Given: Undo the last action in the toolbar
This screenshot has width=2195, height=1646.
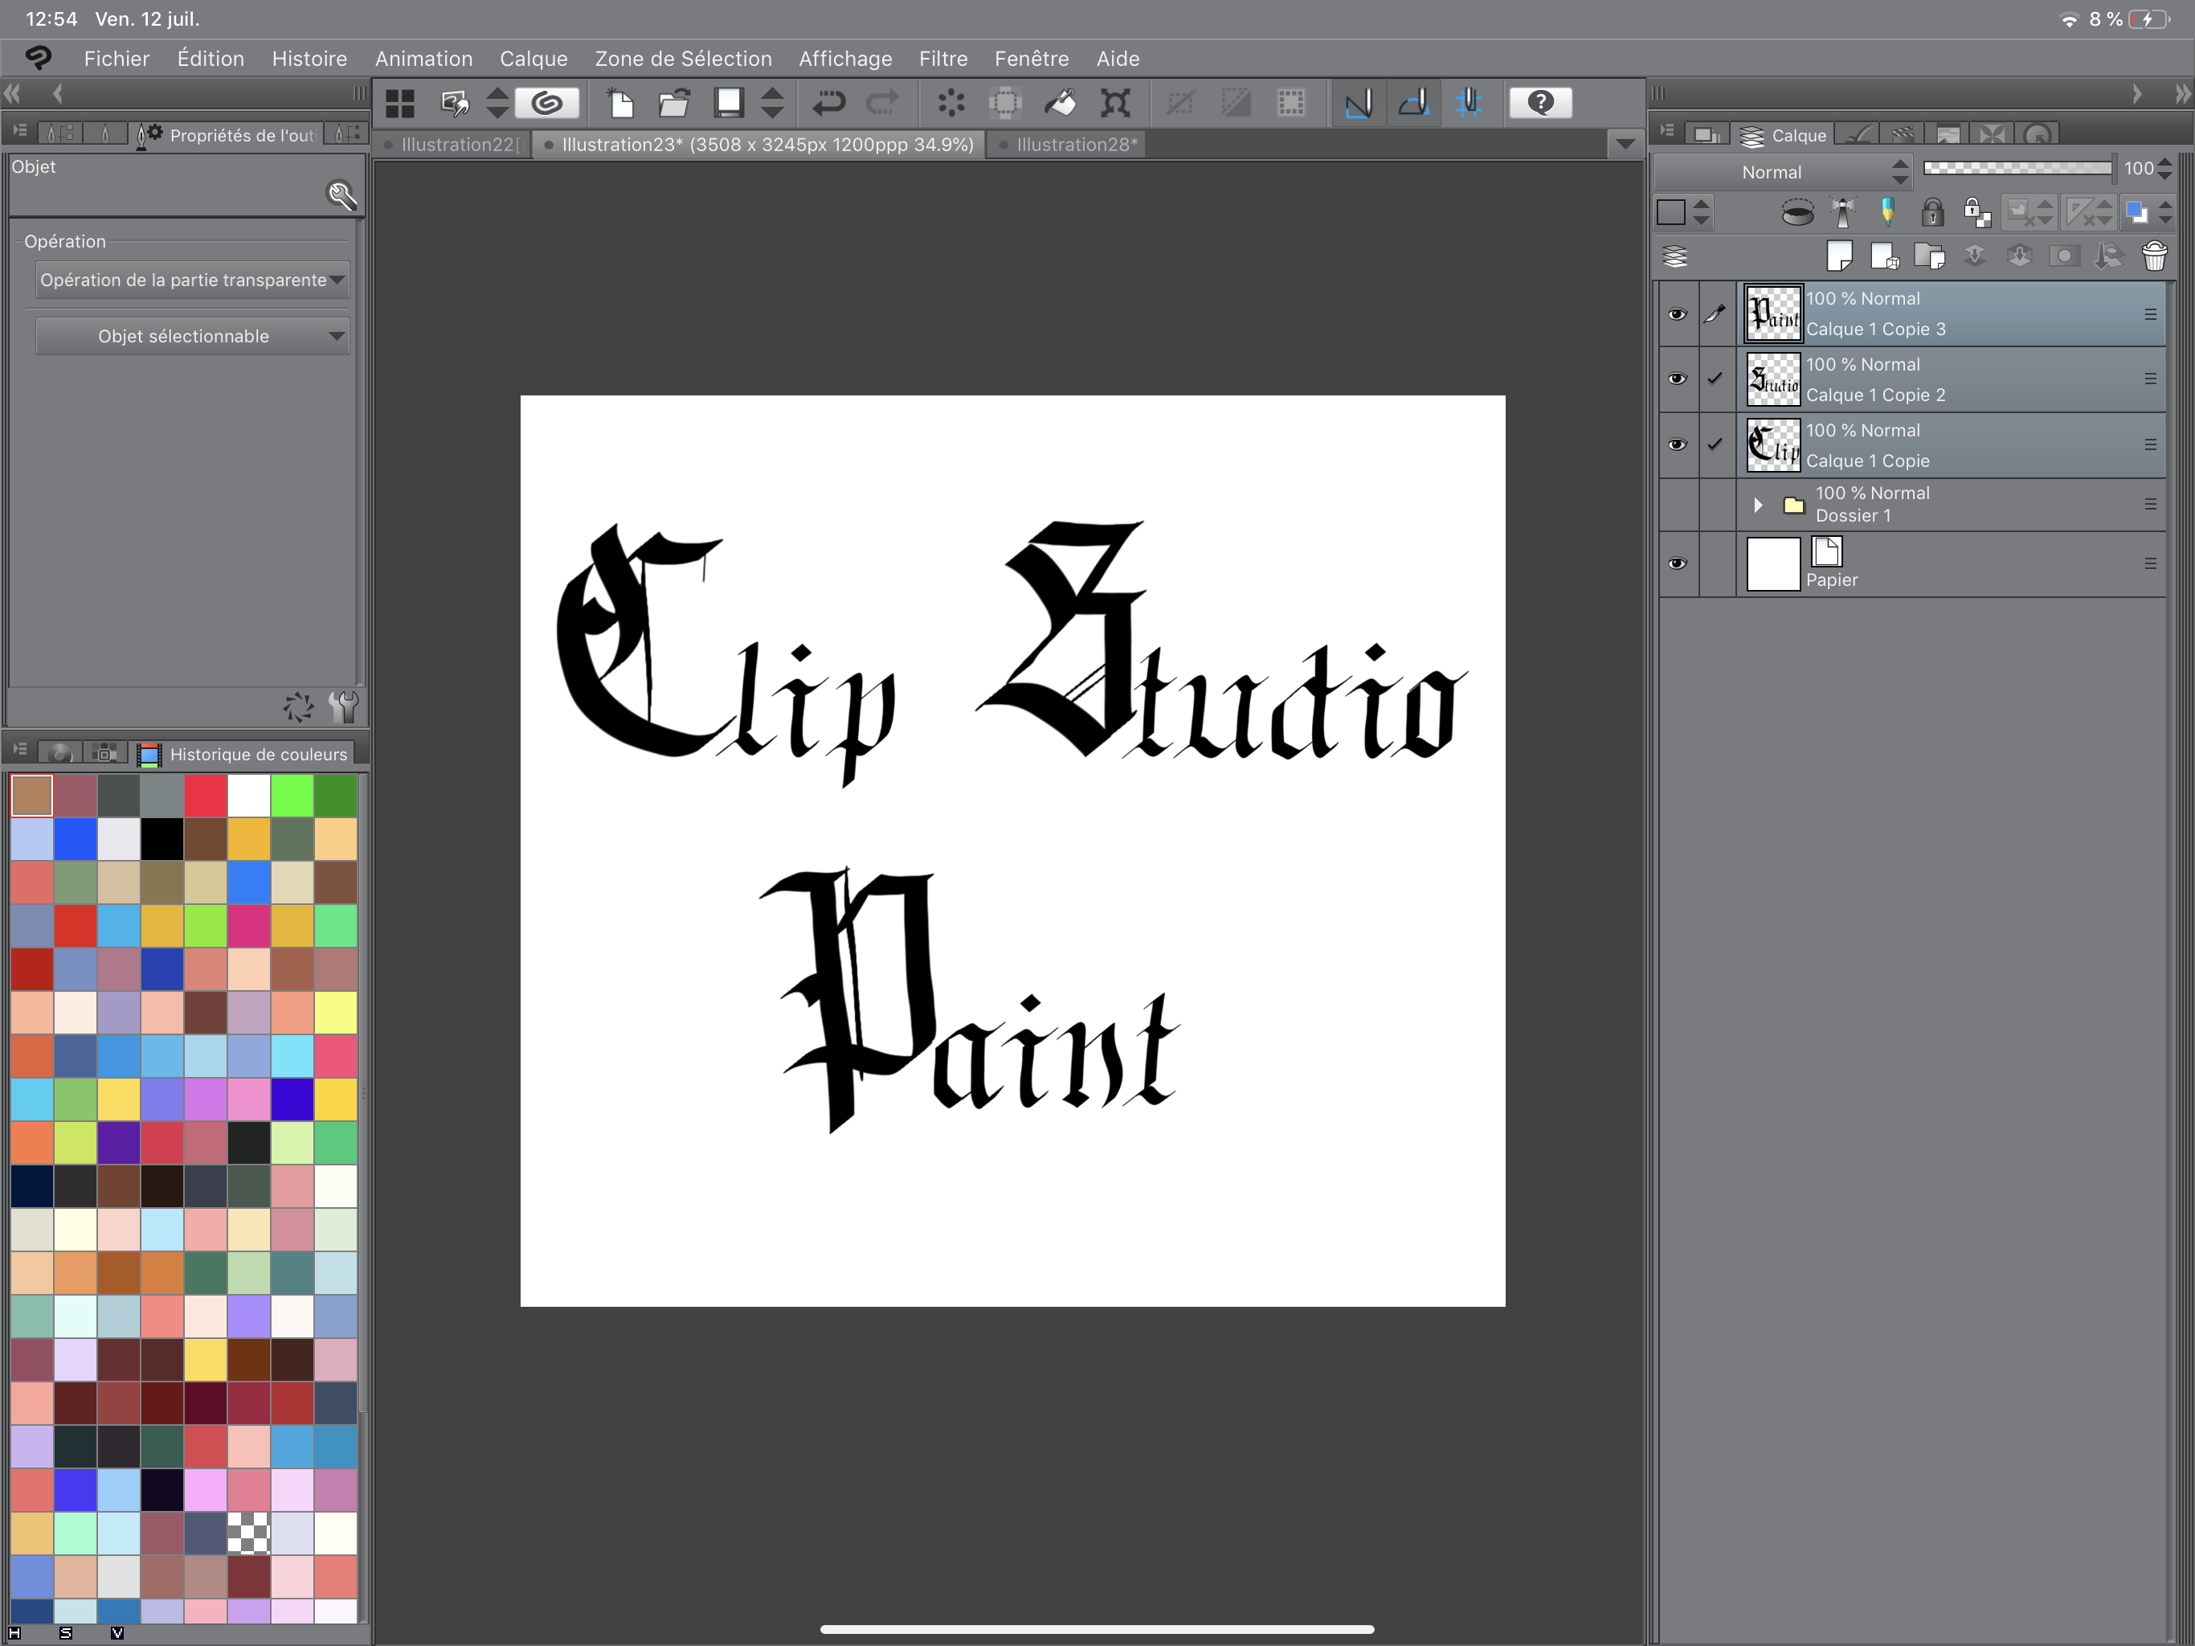Looking at the screenshot, I should tap(828, 103).
